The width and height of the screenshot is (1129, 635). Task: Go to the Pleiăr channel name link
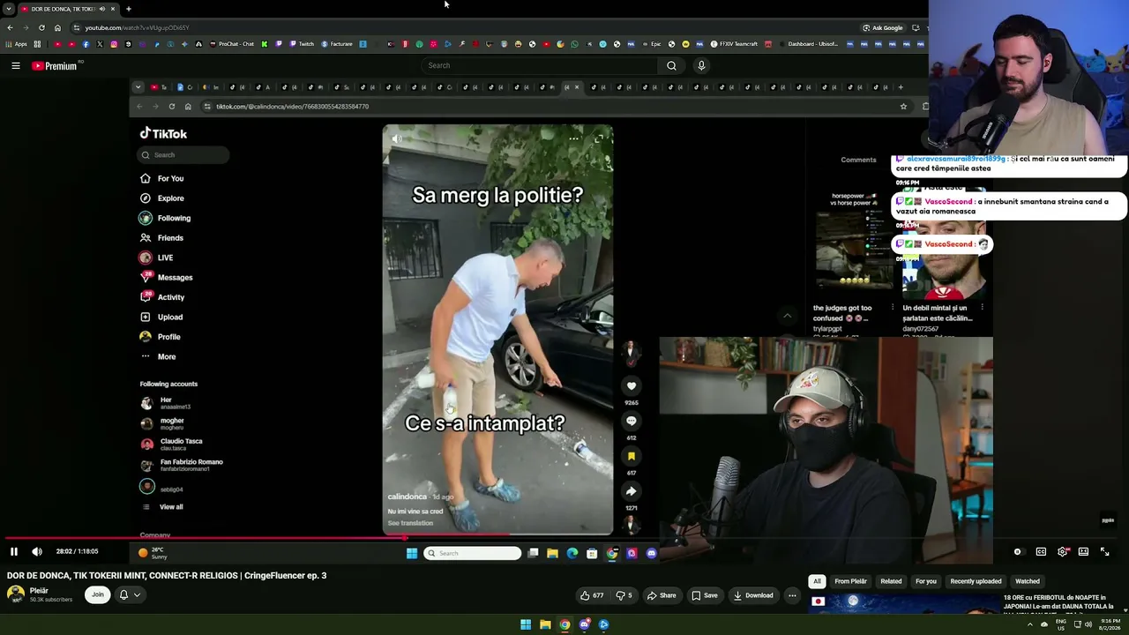[x=39, y=591]
